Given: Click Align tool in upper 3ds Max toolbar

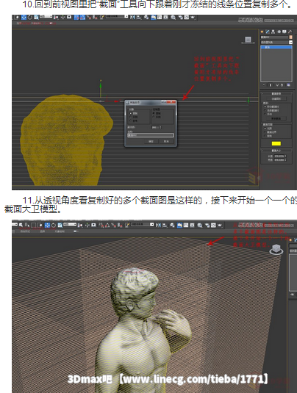Looking at the screenshot, I should tap(139, 18).
